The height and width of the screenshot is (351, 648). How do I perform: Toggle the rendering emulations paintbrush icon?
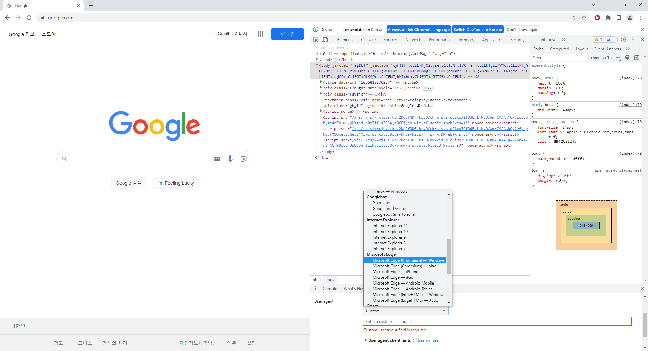[x=627, y=58]
